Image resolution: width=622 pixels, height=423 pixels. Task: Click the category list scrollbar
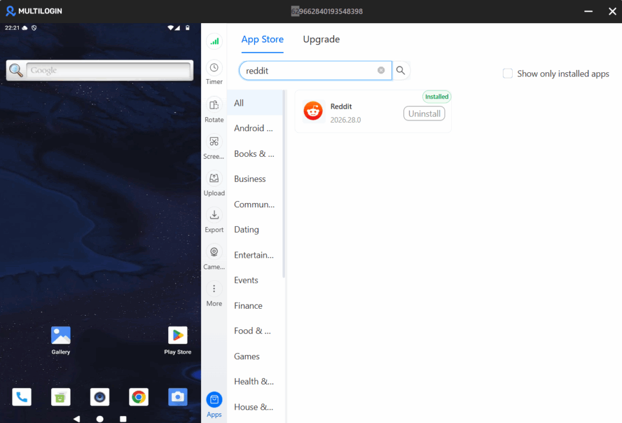coord(284,184)
